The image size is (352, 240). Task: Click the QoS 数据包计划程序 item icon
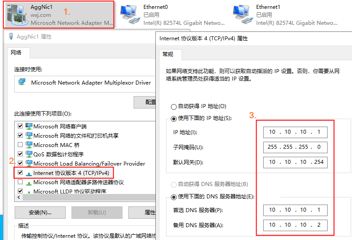click(29, 154)
